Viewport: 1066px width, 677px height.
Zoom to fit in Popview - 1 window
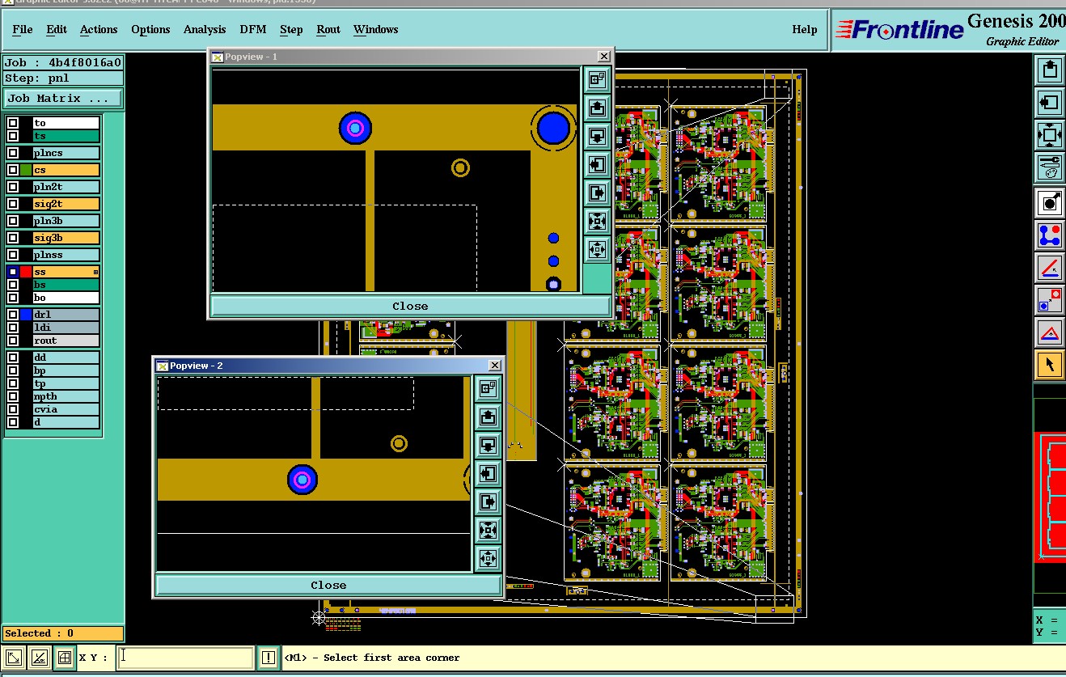coord(597,221)
